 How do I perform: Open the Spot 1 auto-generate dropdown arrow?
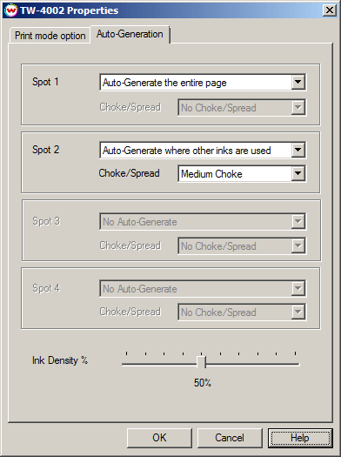(x=298, y=82)
